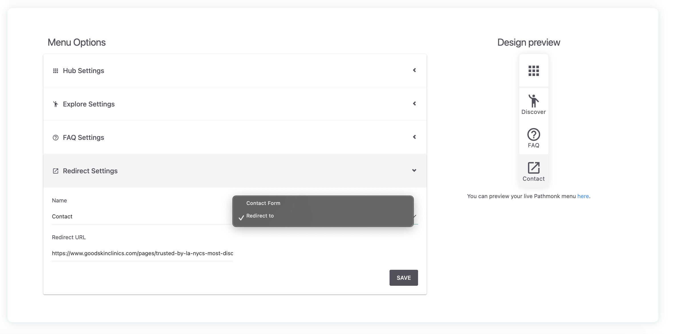Viewport: 673px width, 334px height.
Task: Collapse Redirect Settings with down chevron
Action: tap(414, 170)
